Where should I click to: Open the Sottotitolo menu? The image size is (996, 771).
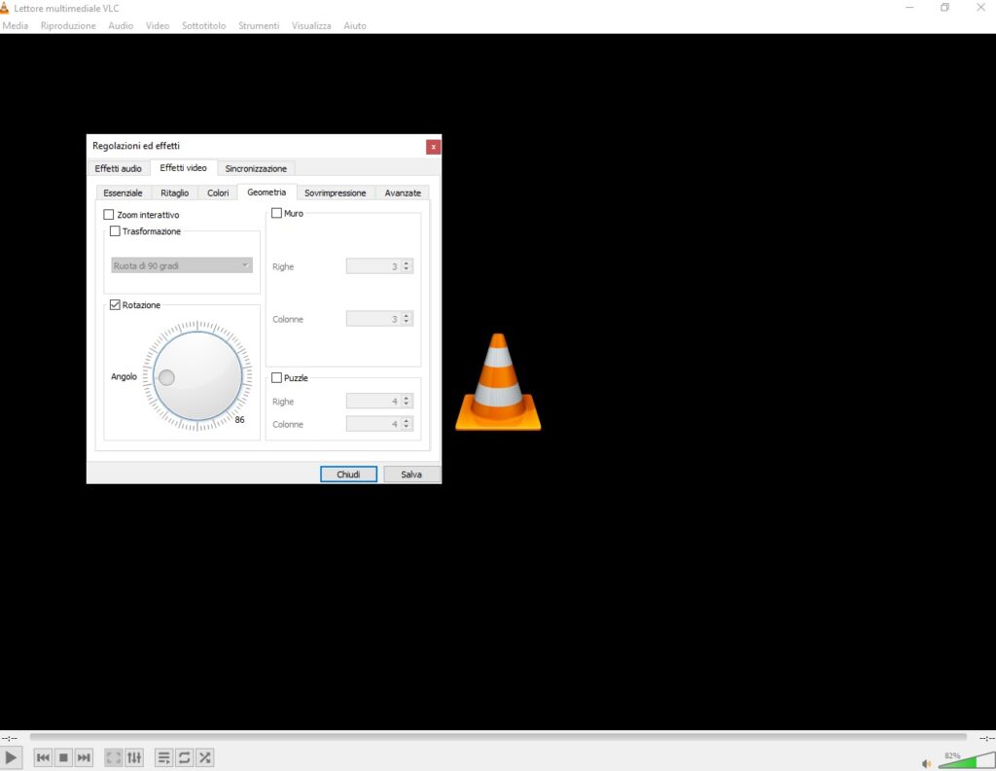point(204,25)
